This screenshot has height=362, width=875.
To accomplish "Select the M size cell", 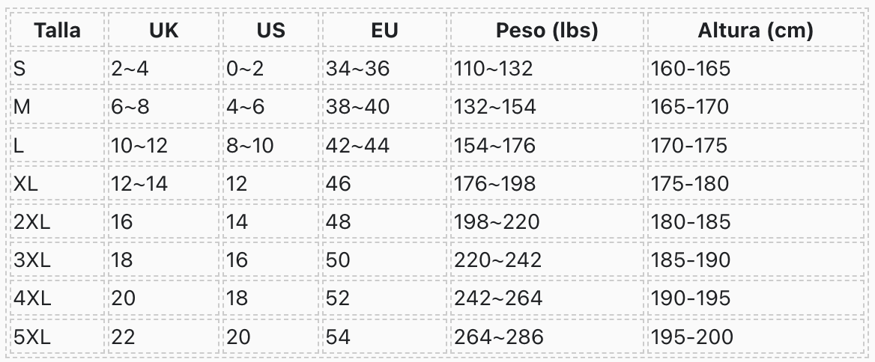I will pyautogui.click(x=58, y=106).
